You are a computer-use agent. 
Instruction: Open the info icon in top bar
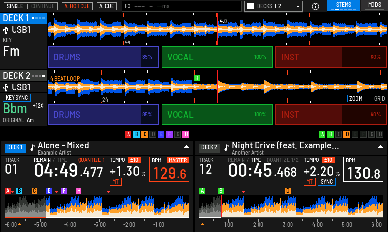click(315, 6)
